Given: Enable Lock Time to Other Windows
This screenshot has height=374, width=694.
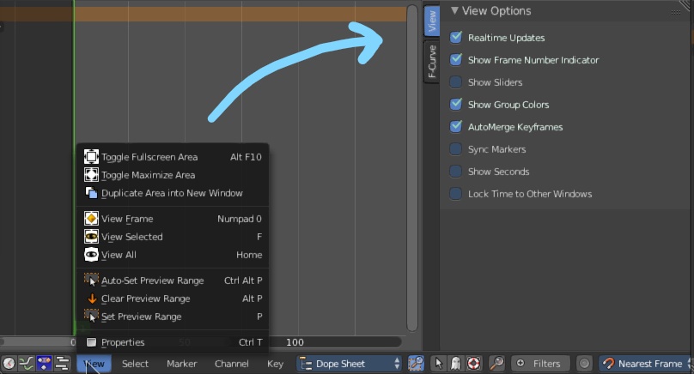Looking at the screenshot, I should 455,193.
